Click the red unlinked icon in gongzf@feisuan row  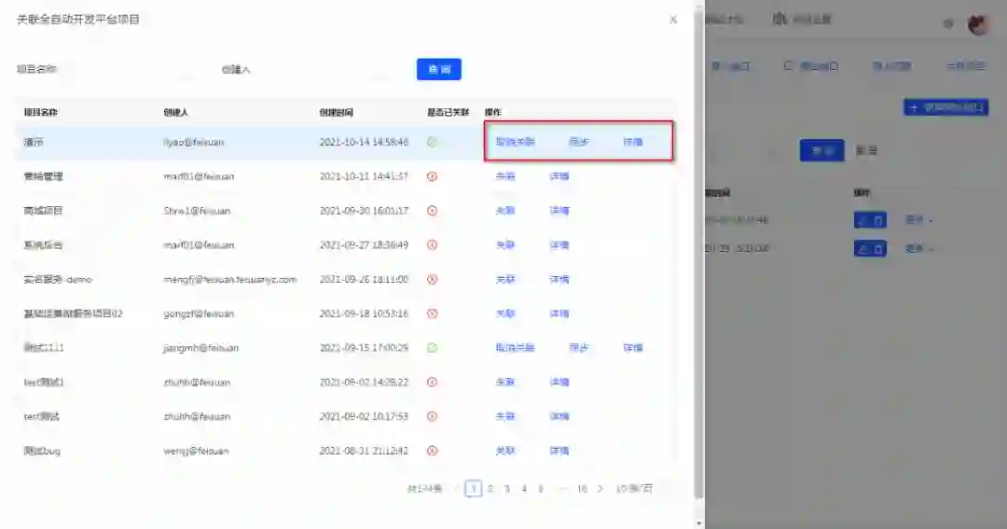433,313
